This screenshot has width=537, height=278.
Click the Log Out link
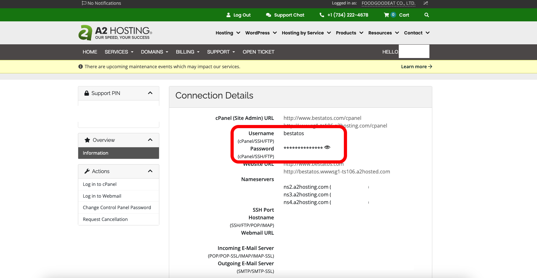(x=242, y=15)
